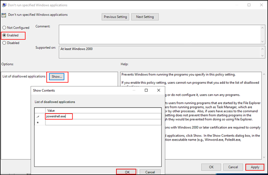Select the Enabled radio option

[x=5, y=35]
